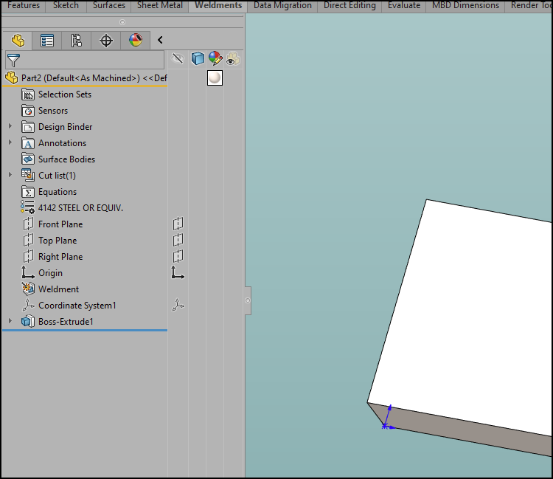Select the Sensors folder icon

click(28, 111)
